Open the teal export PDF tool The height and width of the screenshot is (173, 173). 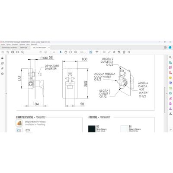(170, 62)
